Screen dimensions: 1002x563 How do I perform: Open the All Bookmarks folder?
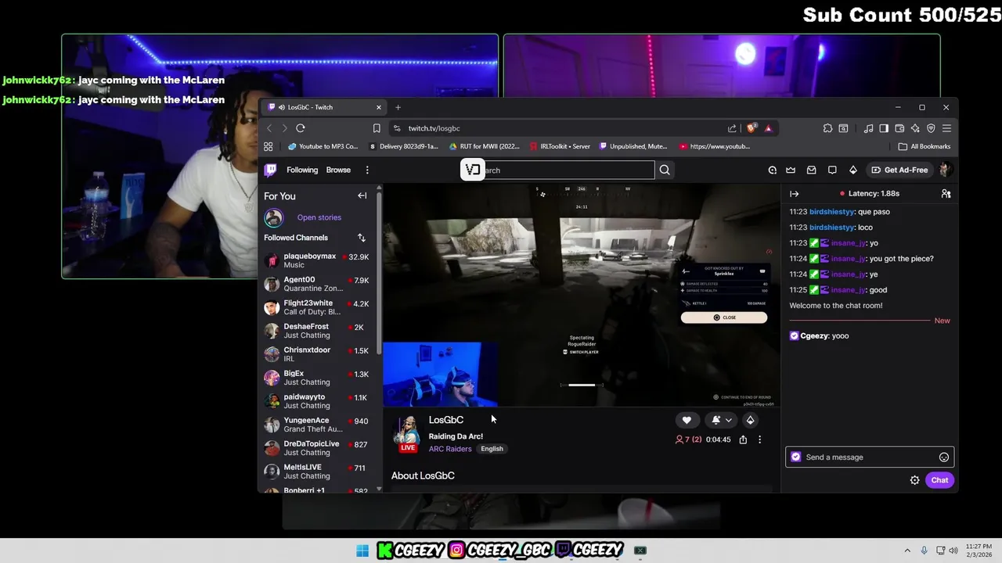pos(925,146)
